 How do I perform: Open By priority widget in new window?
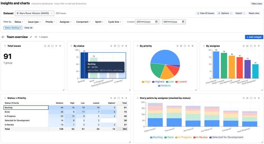pyautogui.click(x=181, y=46)
